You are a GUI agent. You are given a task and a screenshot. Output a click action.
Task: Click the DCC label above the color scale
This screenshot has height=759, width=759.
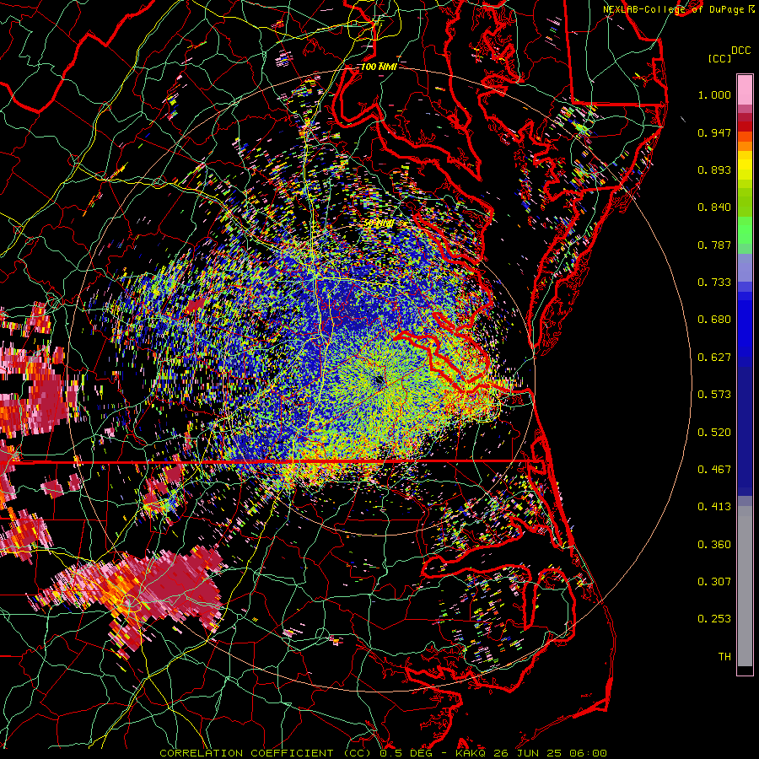740,51
